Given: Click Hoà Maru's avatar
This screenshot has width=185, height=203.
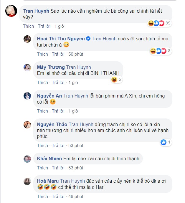Looking at the screenshot, I should tap(27, 181).
